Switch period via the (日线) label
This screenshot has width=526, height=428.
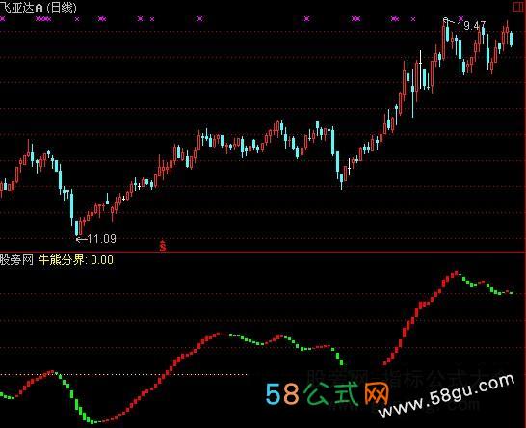62,8
